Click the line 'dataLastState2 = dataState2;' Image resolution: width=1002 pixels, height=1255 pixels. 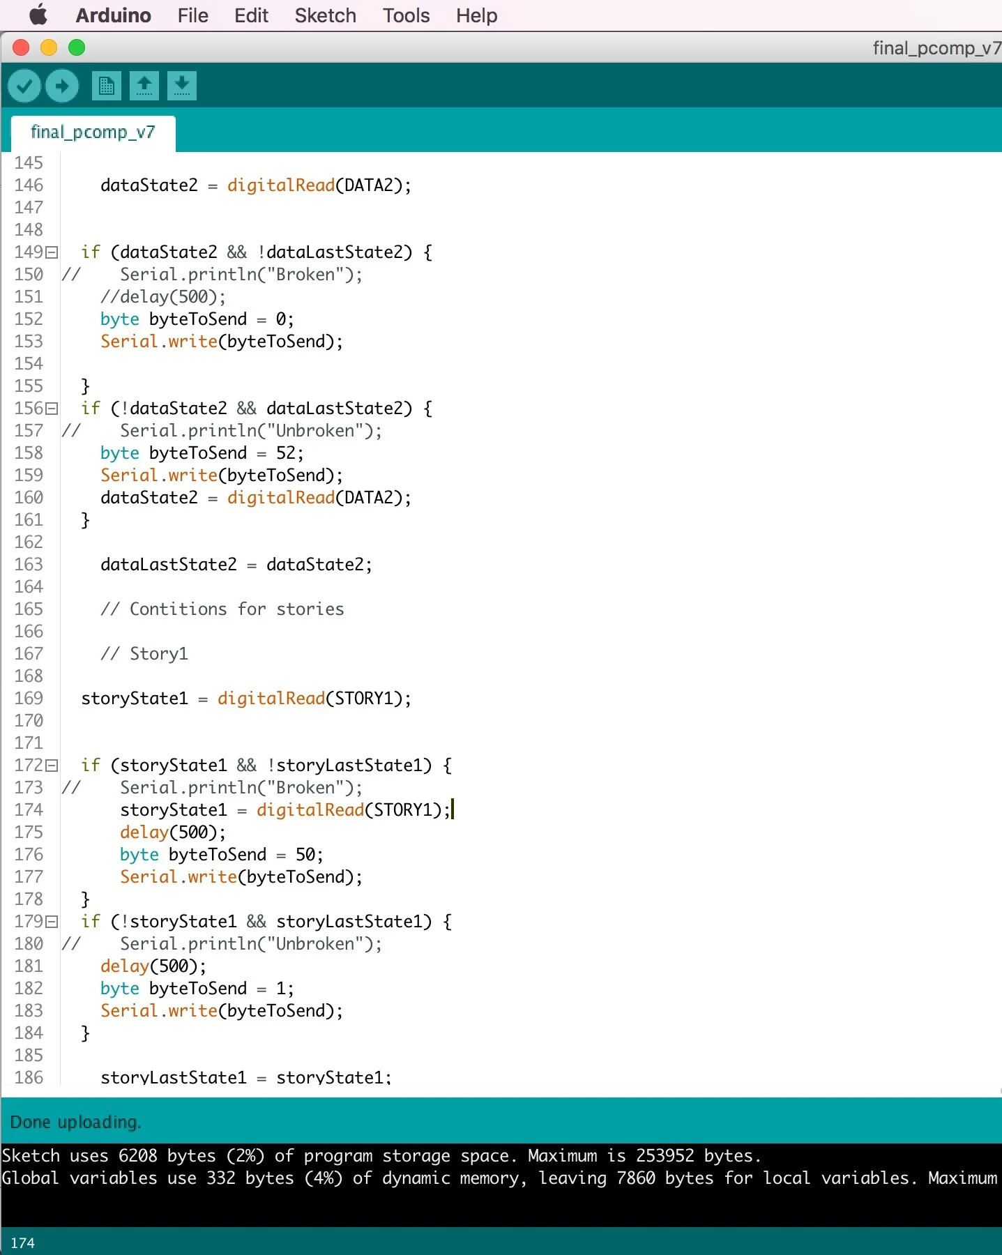(236, 565)
